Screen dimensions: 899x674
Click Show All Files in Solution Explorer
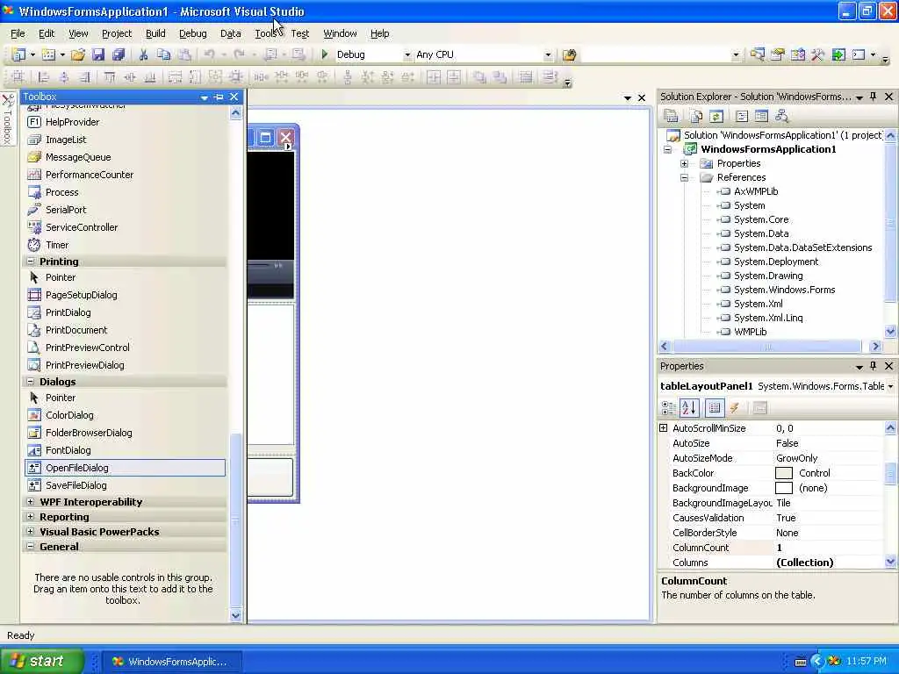[x=696, y=117]
